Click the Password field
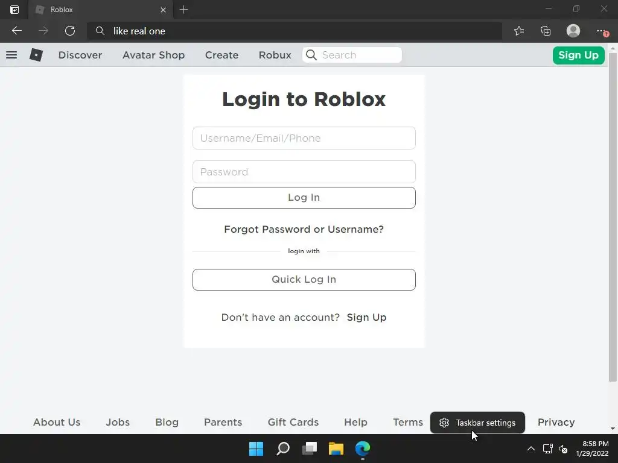 (304, 172)
